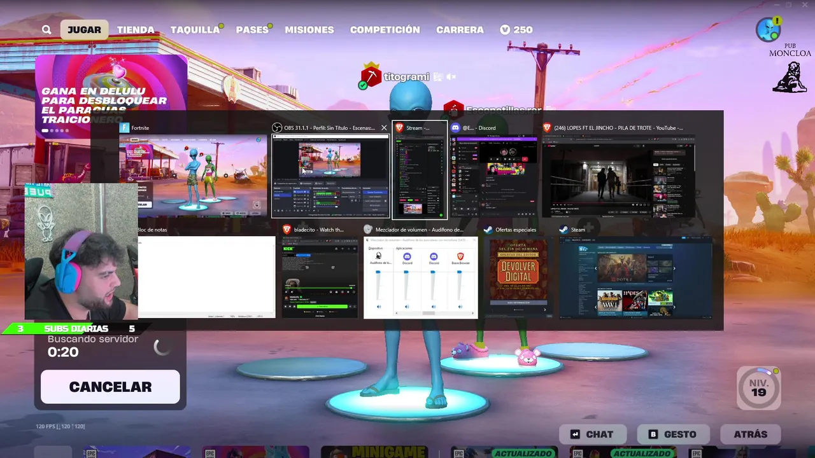The width and height of the screenshot is (815, 458).
Task: Click the Audífono headset icon in mixer
Action: pyautogui.click(x=379, y=256)
